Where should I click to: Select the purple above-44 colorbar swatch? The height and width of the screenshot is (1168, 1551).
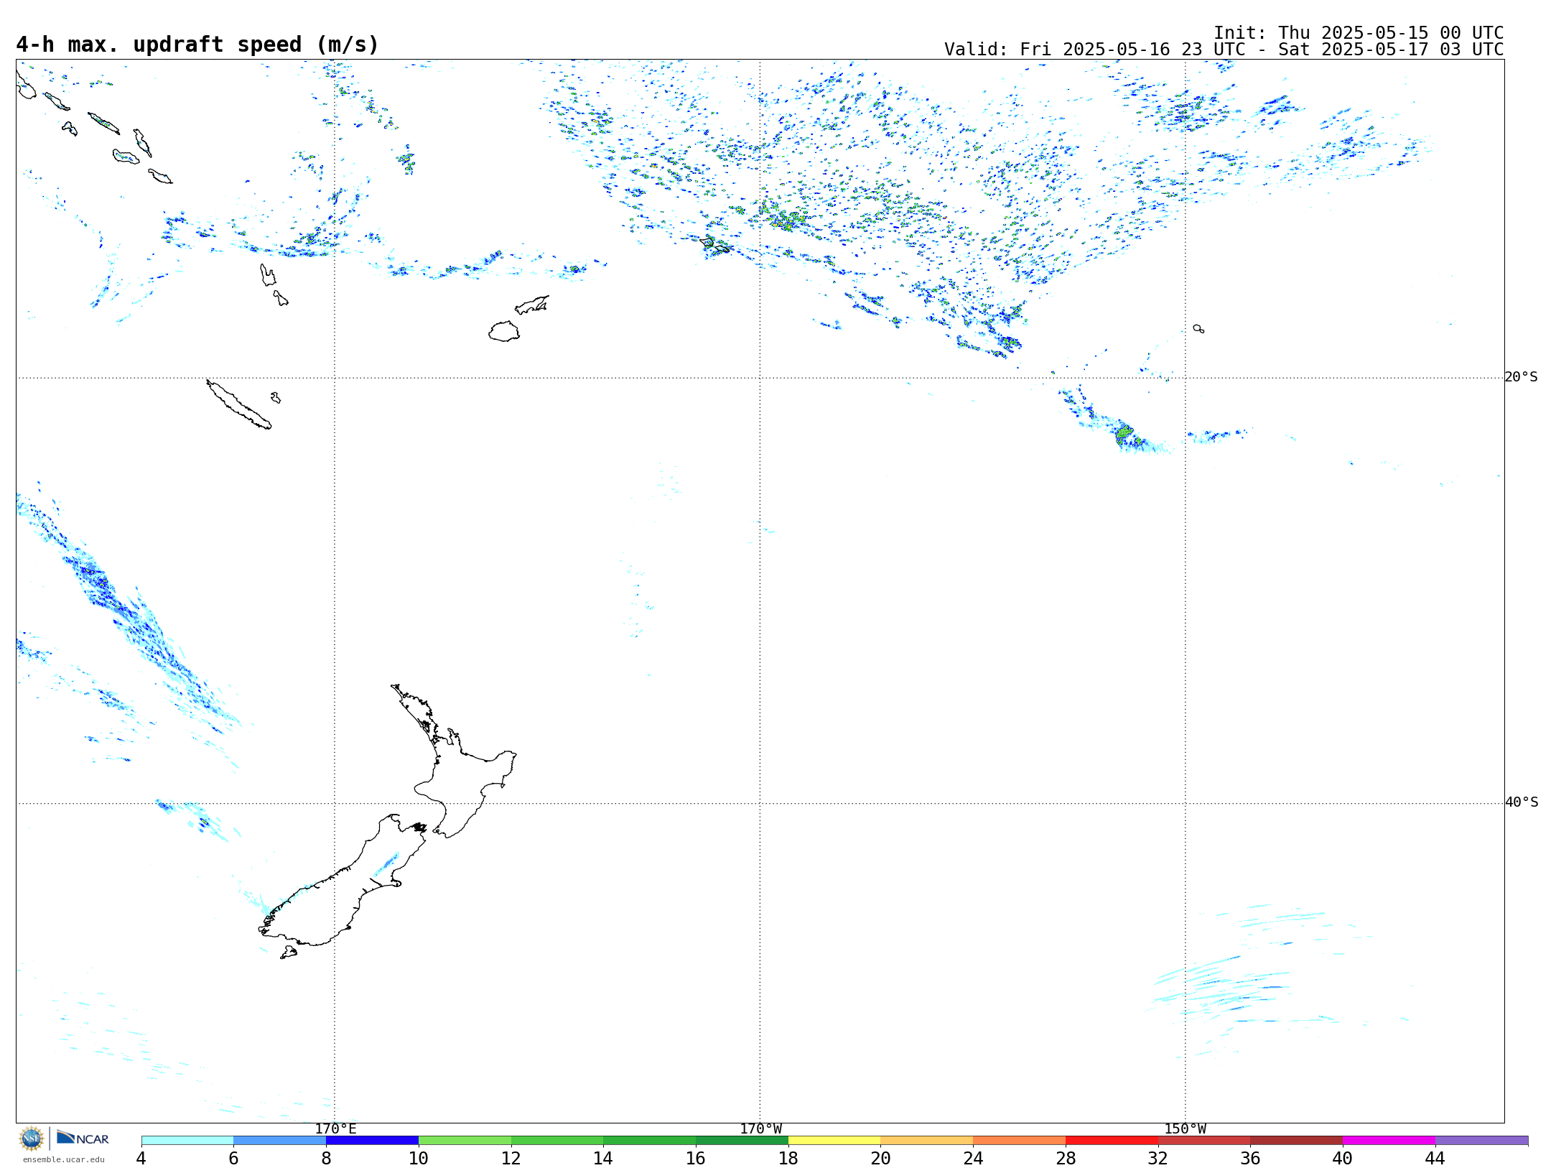1481,1140
